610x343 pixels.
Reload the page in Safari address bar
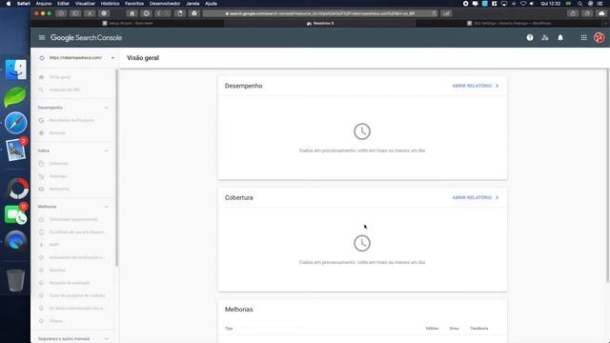point(434,13)
